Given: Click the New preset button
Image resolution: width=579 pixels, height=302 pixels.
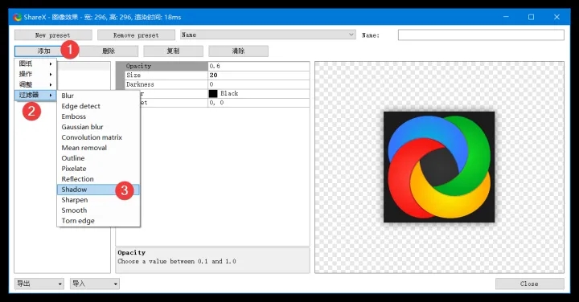Looking at the screenshot, I should click(53, 35).
